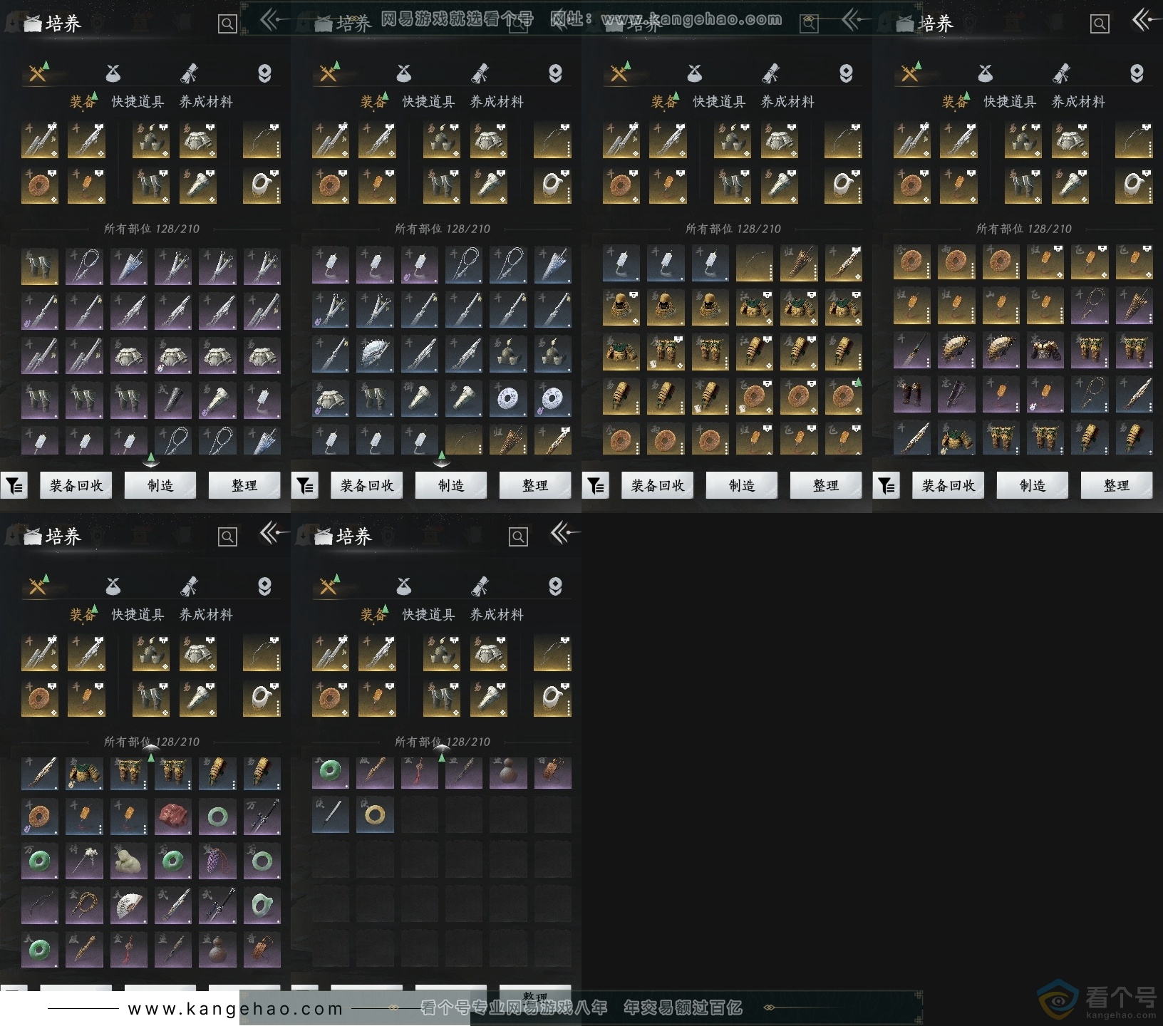Select the fourth category icon in top-left panel

(x=264, y=73)
